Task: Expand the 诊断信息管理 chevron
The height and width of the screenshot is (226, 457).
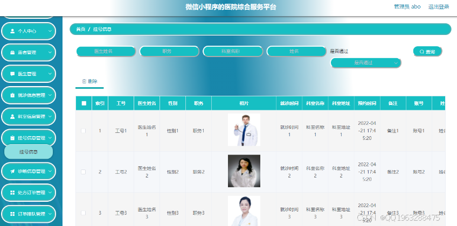Action: click(x=50, y=171)
